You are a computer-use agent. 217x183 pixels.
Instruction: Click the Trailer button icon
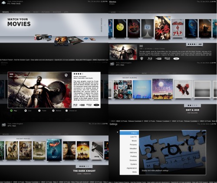pyautogui.click(x=39, y=110)
